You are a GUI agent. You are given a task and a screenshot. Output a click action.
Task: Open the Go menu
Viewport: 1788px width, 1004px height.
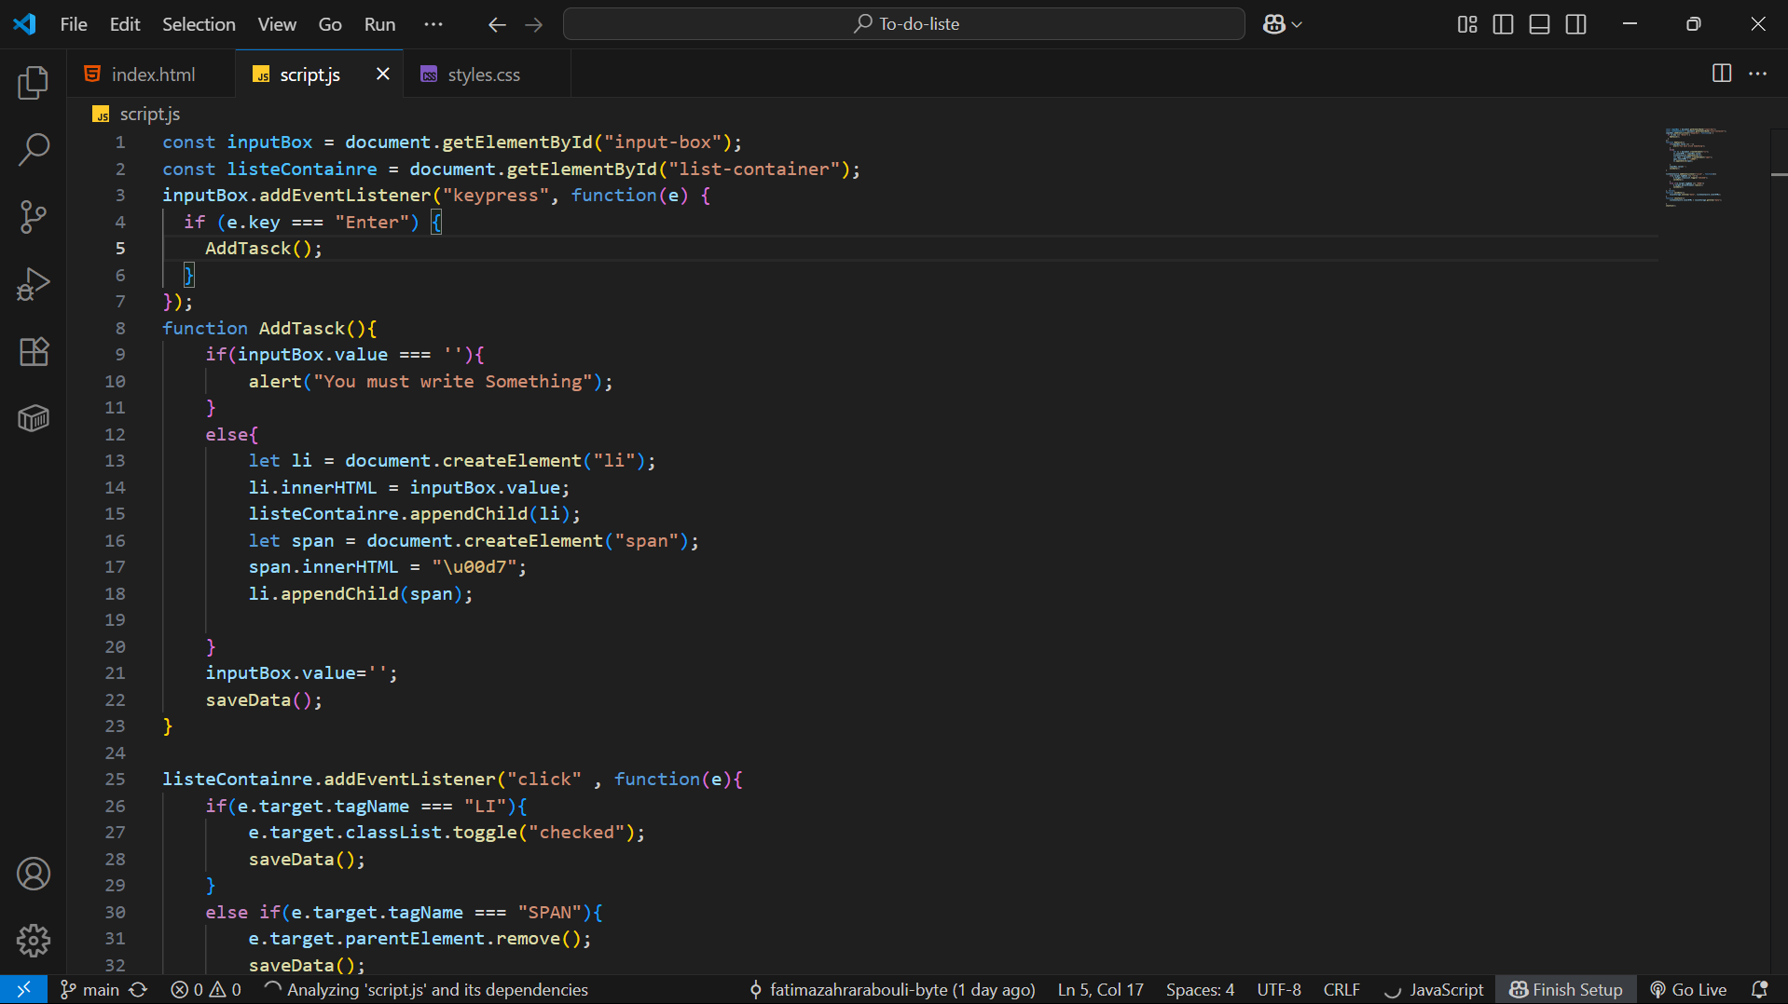[x=330, y=24]
